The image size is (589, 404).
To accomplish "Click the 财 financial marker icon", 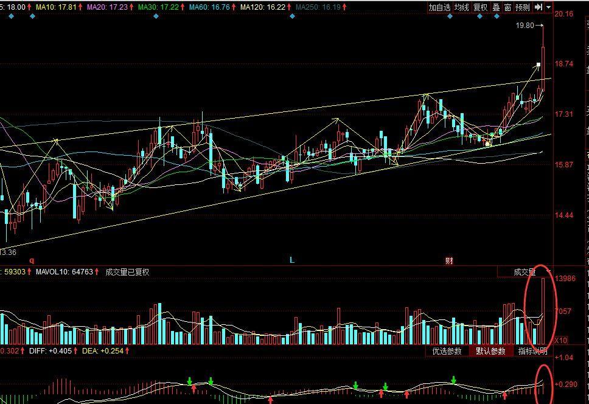I will tap(449, 260).
